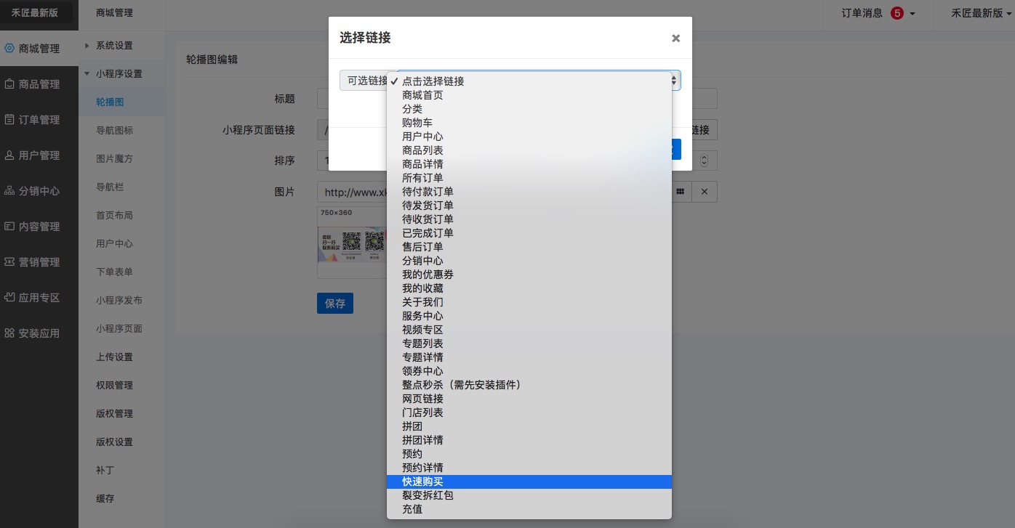Click the 安装应用 grid icon
This screenshot has height=528, width=1015.
9,333
